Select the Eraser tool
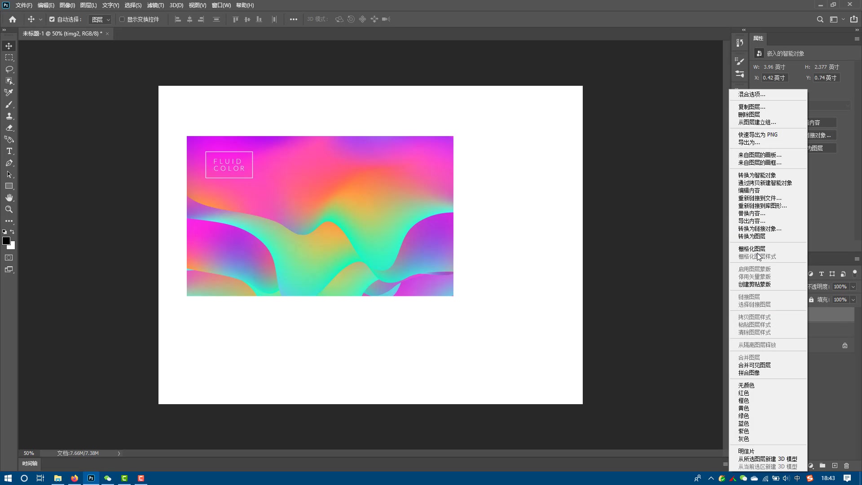 pyautogui.click(x=9, y=128)
